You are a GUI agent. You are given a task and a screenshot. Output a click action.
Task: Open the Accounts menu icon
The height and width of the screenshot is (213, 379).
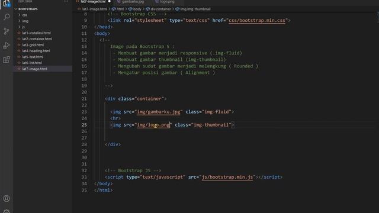point(7,199)
